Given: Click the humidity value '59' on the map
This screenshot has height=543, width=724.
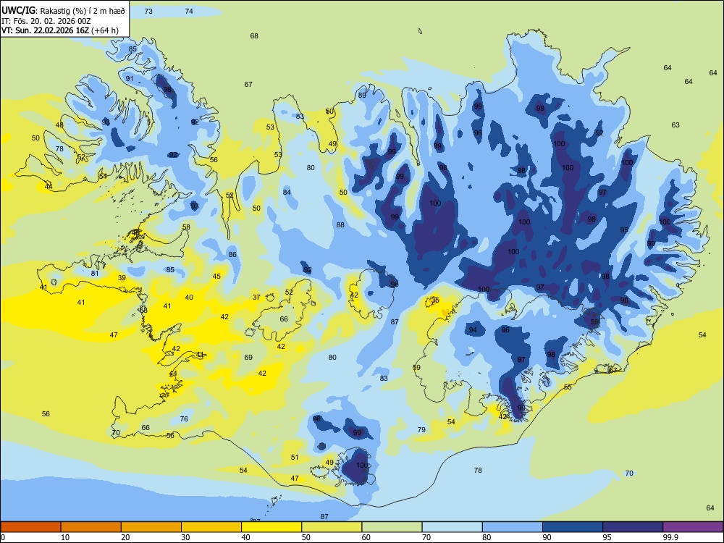Looking at the screenshot, I should pyautogui.click(x=416, y=368).
